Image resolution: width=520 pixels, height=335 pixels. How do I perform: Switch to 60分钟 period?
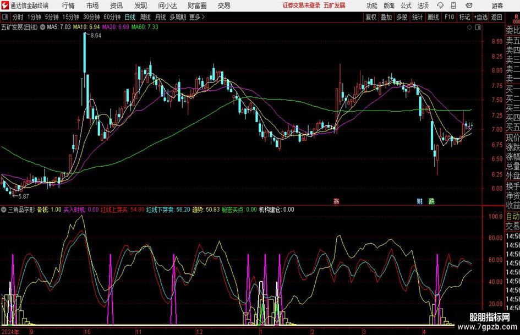[x=112, y=17]
